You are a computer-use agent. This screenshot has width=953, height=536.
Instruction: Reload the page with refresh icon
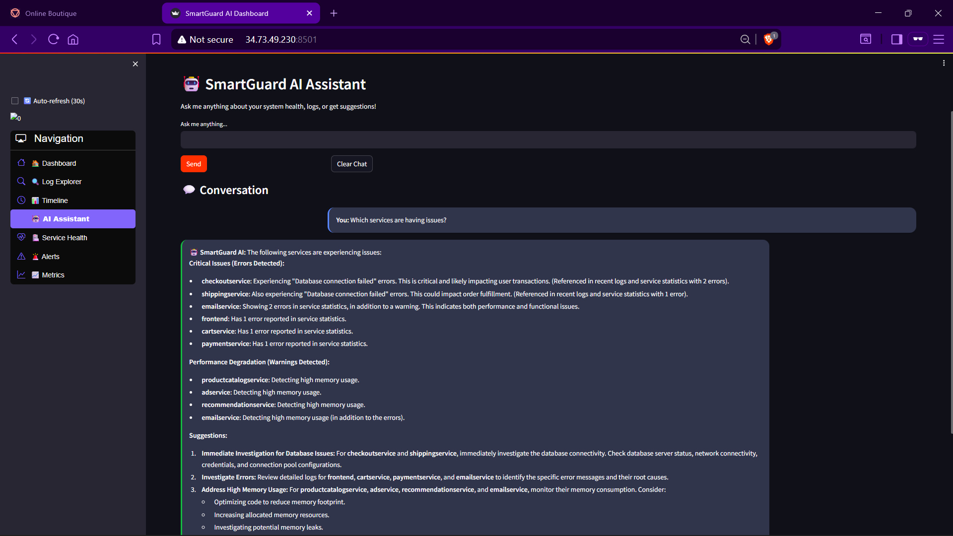click(54, 39)
